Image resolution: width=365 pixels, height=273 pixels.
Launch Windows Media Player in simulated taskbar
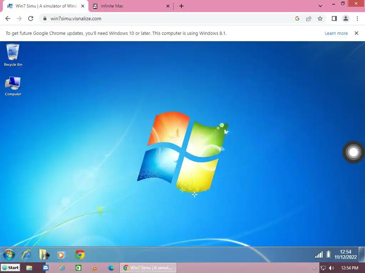tap(61, 255)
